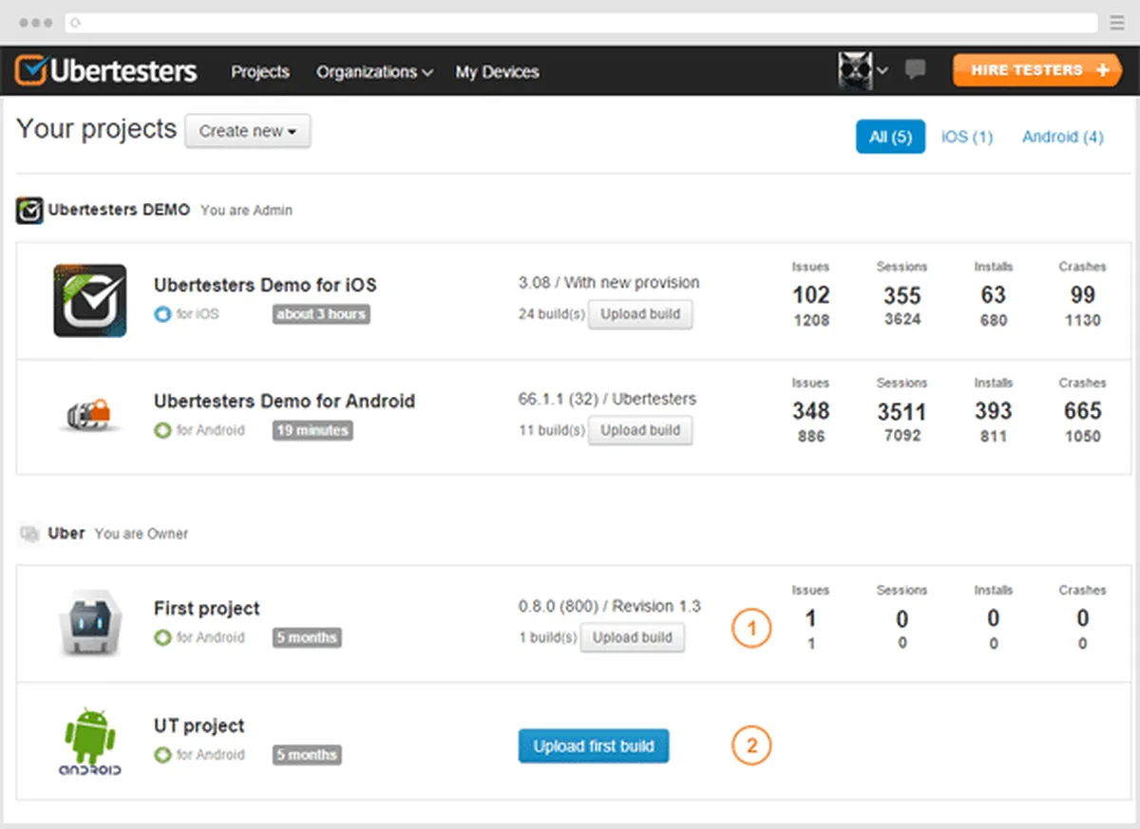The image size is (1140, 829).
Task: Open the First project title link
Action: pos(206,609)
